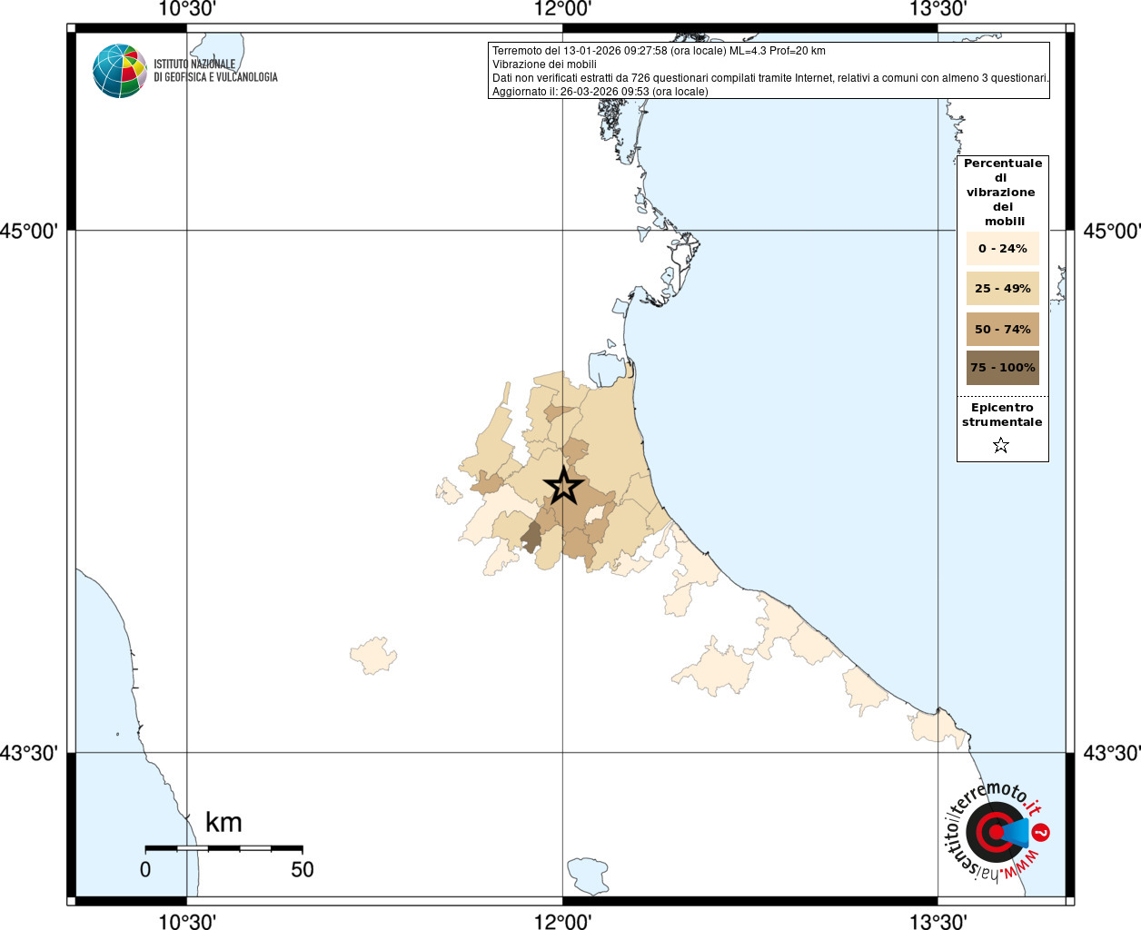Click the "Percentuale di vibrazione dei mobili" legend title
The image size is (1141, 930).
[x=1002, y=192]
